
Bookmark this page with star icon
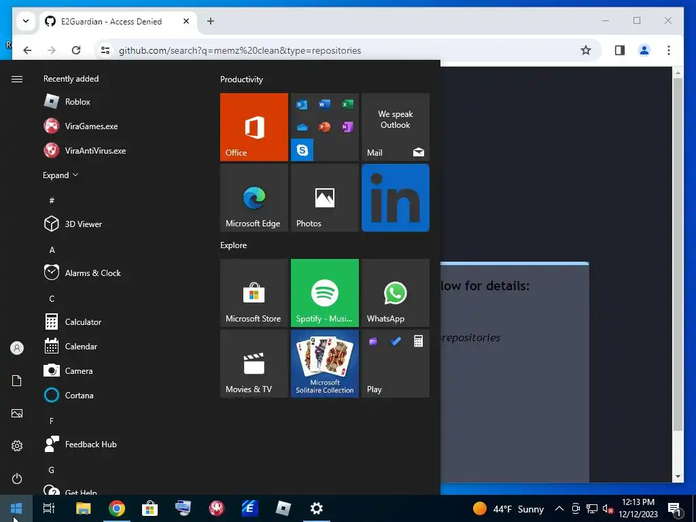[x=586, y=50]
